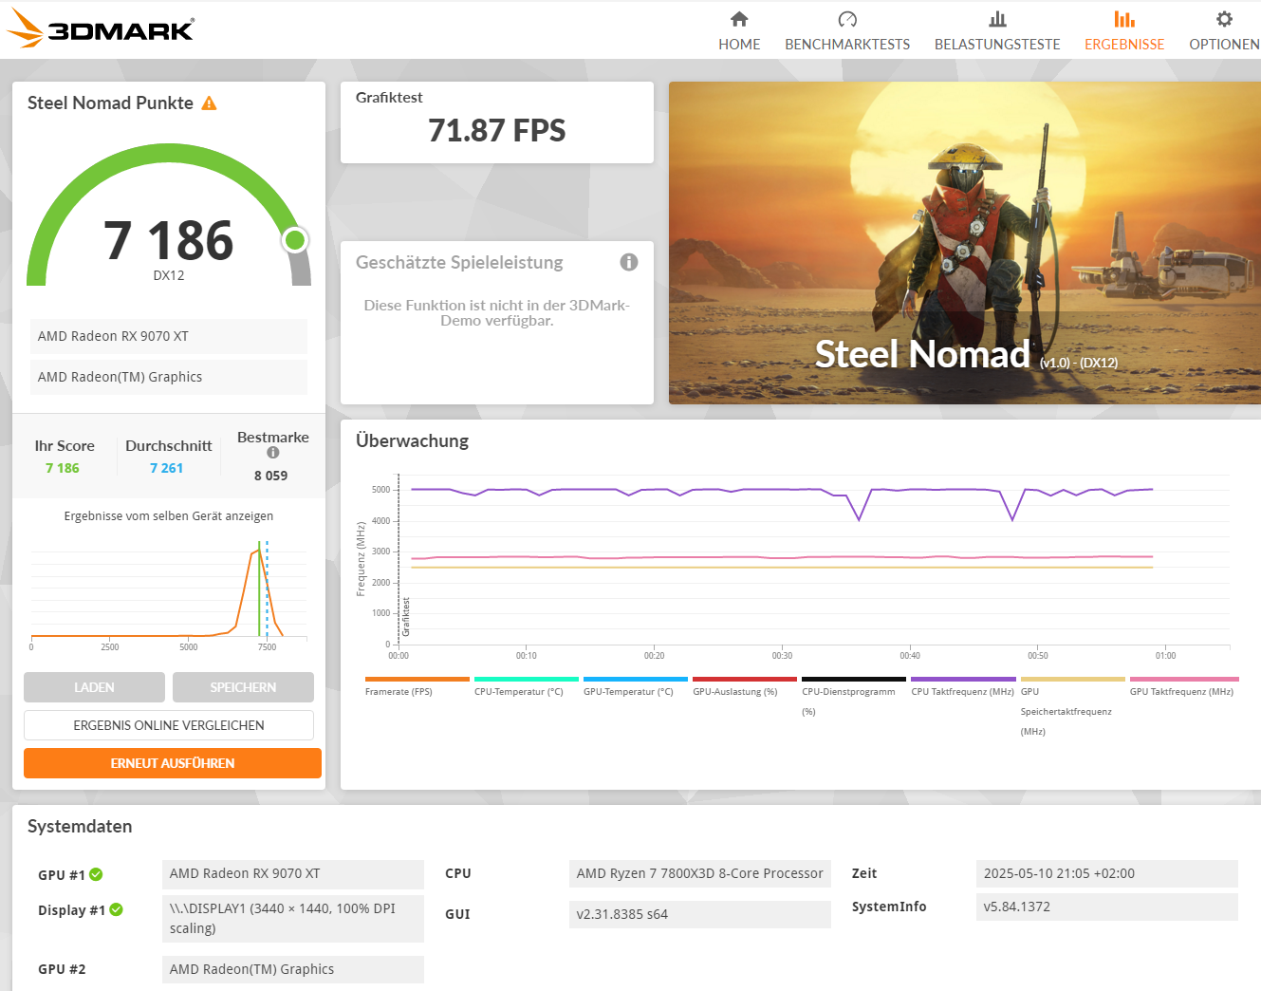Click the Zeit value 2025-05-10 21:05
Screen dimensions: 1261x991
1107,873
